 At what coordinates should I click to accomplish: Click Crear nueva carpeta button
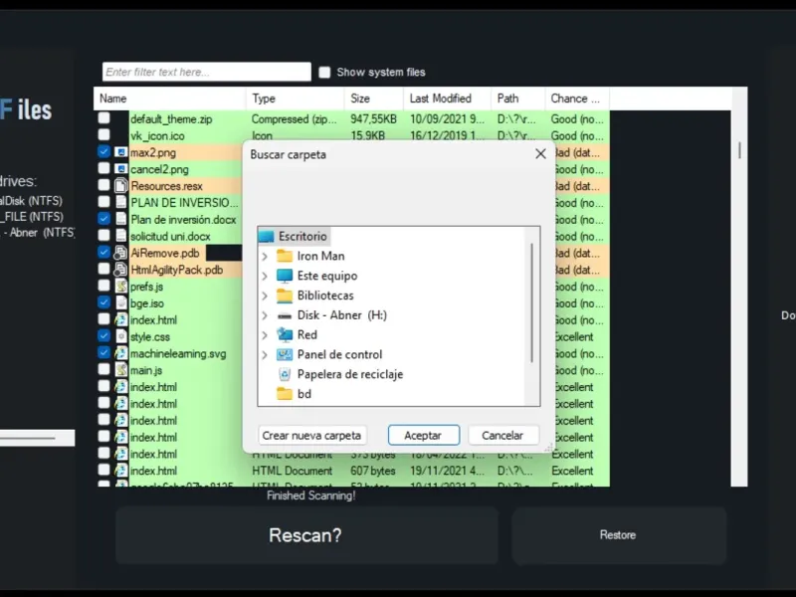tap(311, 436)
